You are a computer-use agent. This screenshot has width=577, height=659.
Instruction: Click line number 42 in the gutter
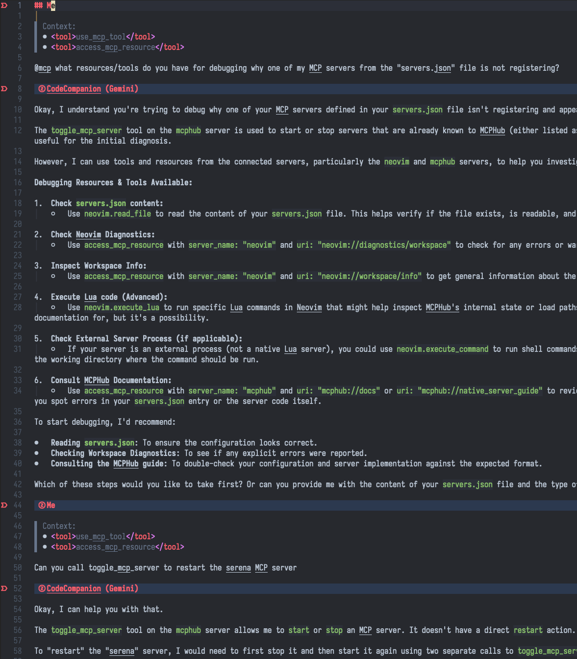point(18,485)
